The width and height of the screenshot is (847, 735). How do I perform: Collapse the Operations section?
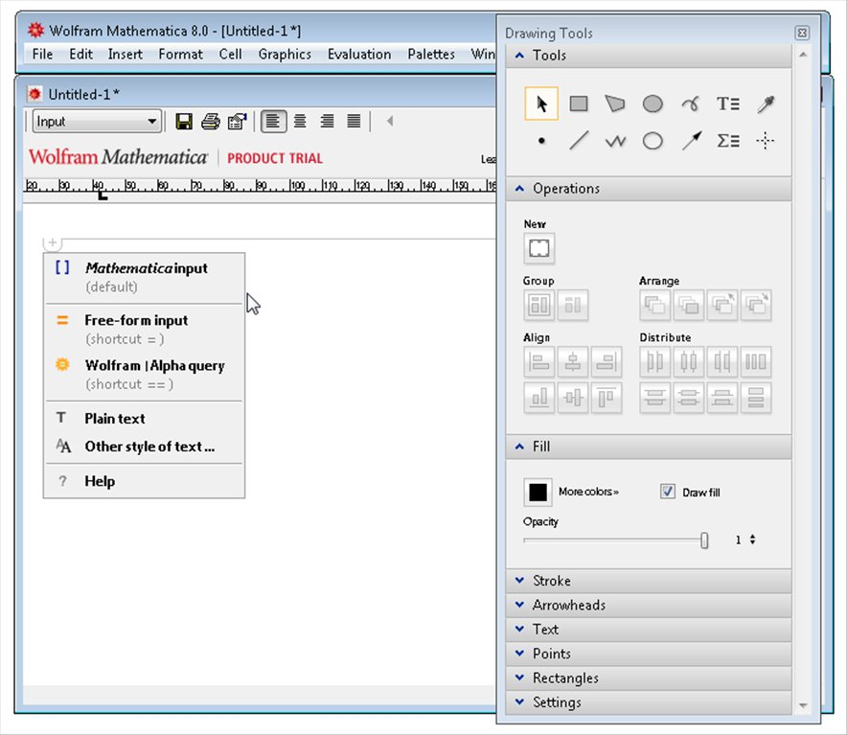point(649,189)
